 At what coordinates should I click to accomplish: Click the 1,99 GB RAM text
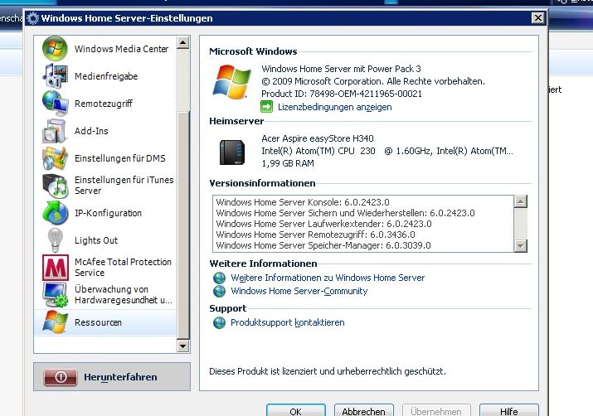[288, 163]
